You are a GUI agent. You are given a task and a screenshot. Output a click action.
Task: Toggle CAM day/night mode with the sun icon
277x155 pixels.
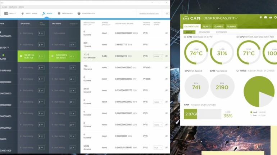[x=260, y=17]
